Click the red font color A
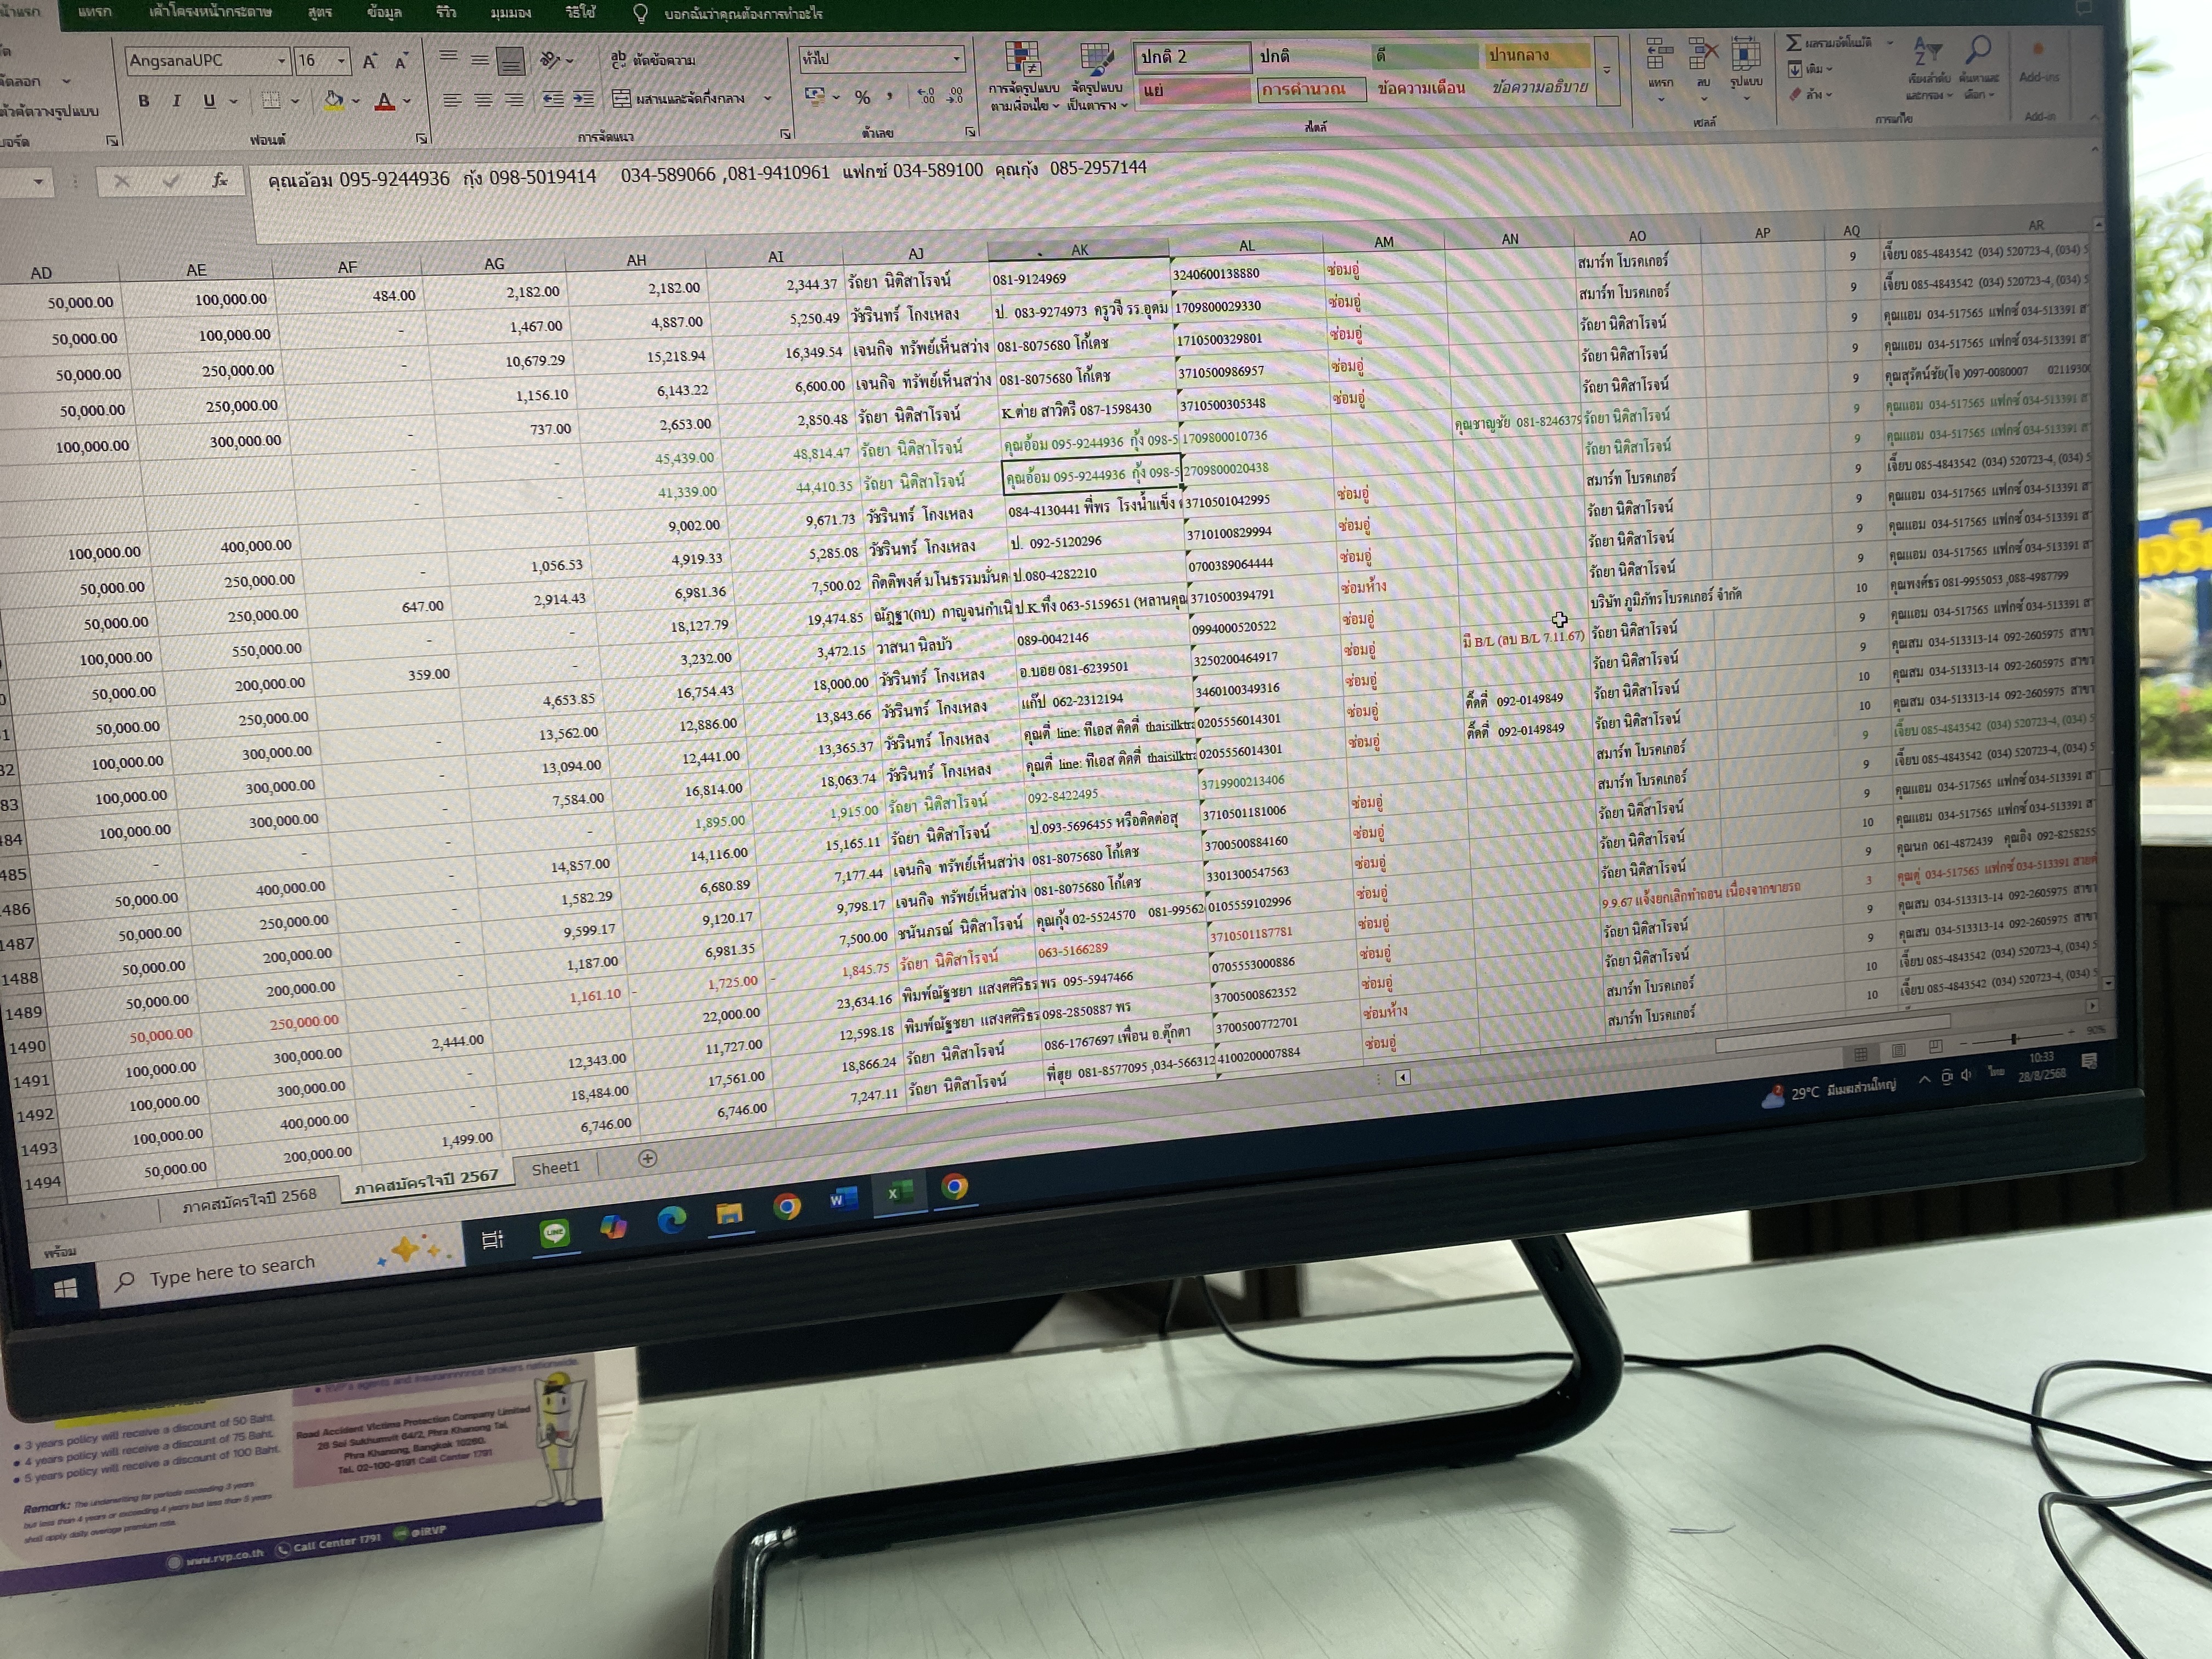The width and height of the screenshot is (2212, 1659). (x=385, y=101)
